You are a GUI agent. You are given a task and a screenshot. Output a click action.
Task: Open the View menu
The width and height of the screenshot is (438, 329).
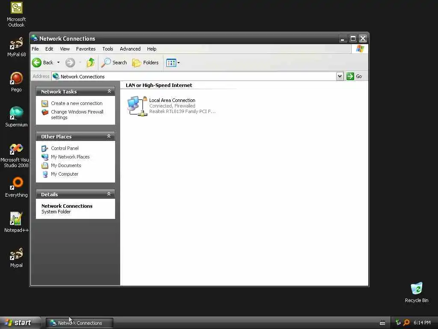click(x=65, y=49)
